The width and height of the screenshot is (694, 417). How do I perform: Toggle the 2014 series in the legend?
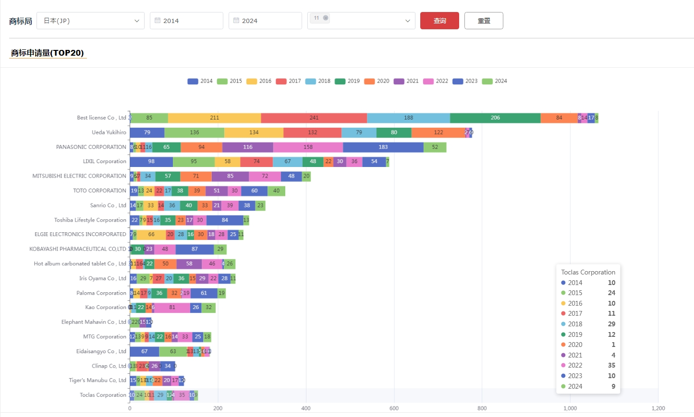click(200, 81)
